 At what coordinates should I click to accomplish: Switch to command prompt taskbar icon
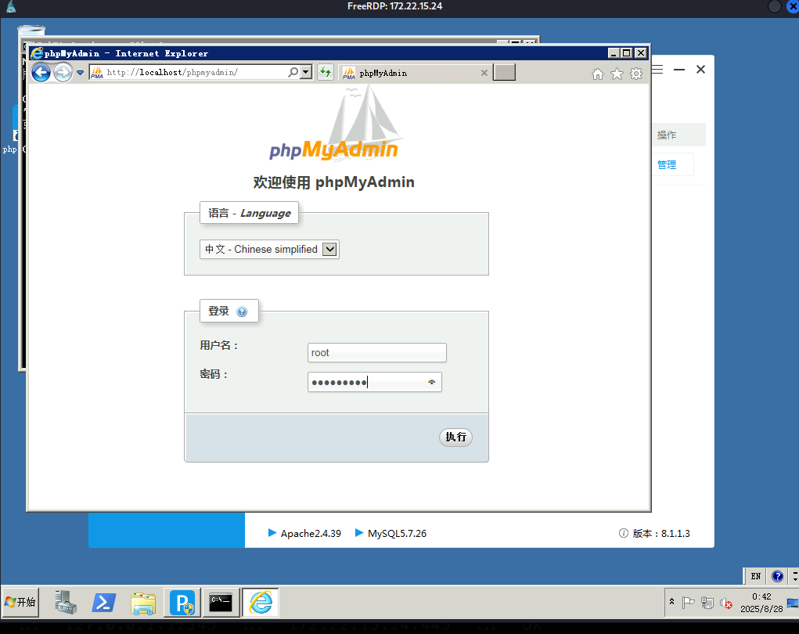pos(221,603)
